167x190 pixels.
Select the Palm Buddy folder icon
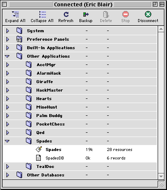pyautogui.click(x=29, y=115)
